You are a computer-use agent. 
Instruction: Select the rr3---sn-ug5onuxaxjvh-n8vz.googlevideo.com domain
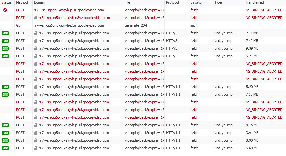74,18
